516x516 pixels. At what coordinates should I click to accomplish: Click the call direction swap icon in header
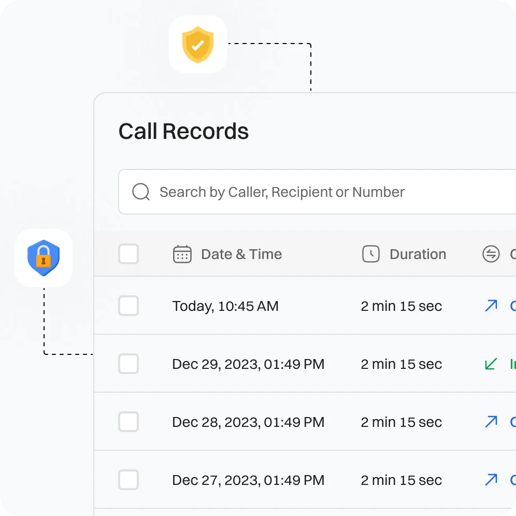pos(491,254)
